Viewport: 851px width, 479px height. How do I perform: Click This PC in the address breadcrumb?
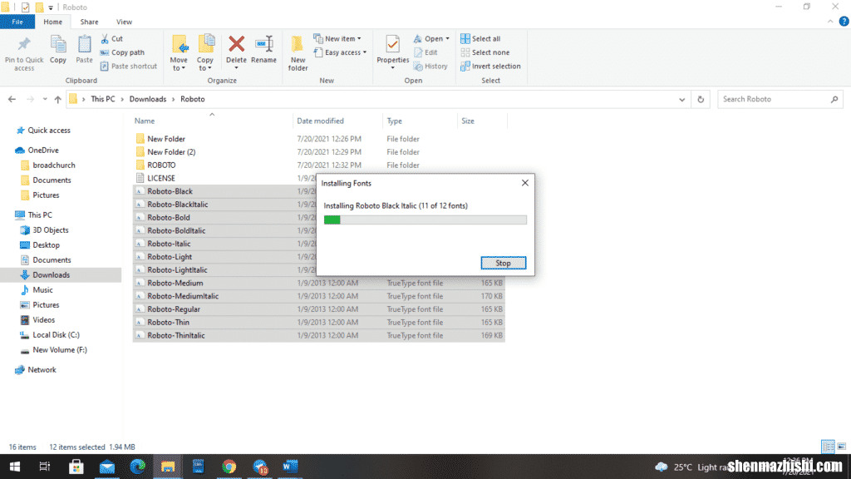point(102,100)
